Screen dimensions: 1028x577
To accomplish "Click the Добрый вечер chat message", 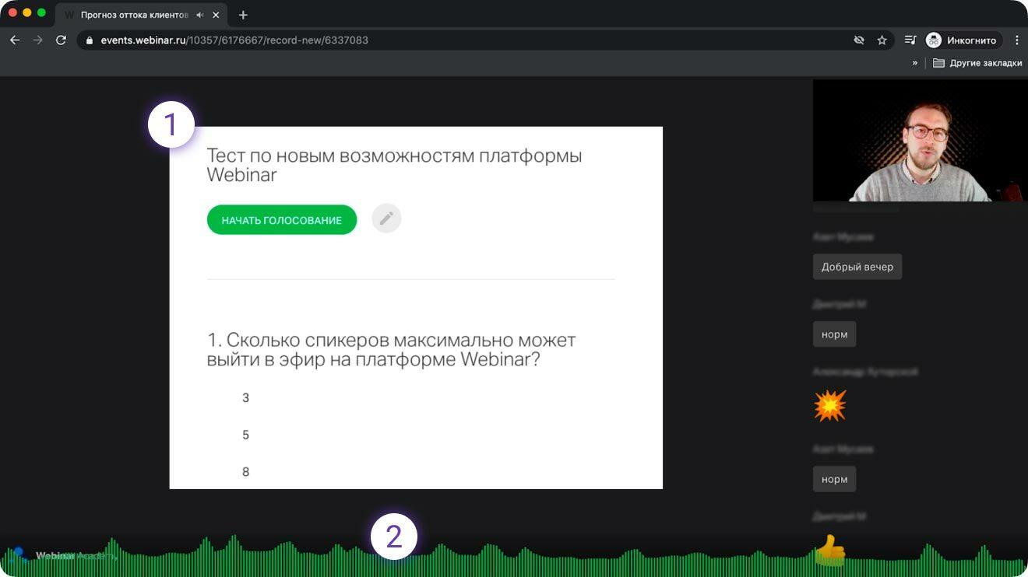I will click(x=857, y=266).
